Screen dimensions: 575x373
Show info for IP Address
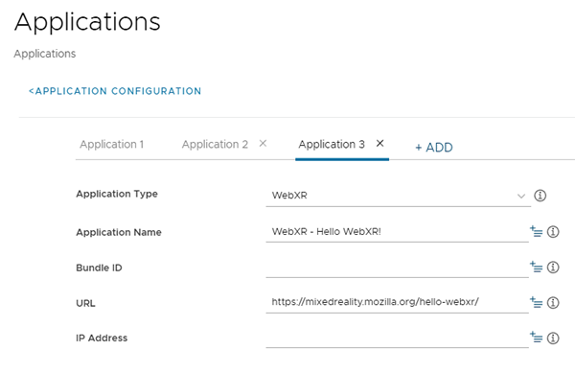coord(553,338)
